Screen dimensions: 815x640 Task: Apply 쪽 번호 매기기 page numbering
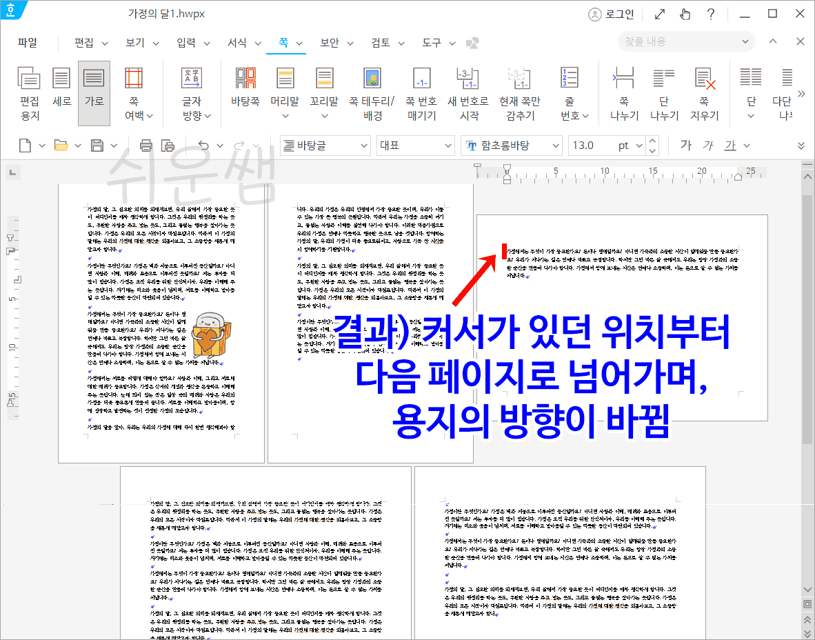pyautogui.click(x=421, y=93)
